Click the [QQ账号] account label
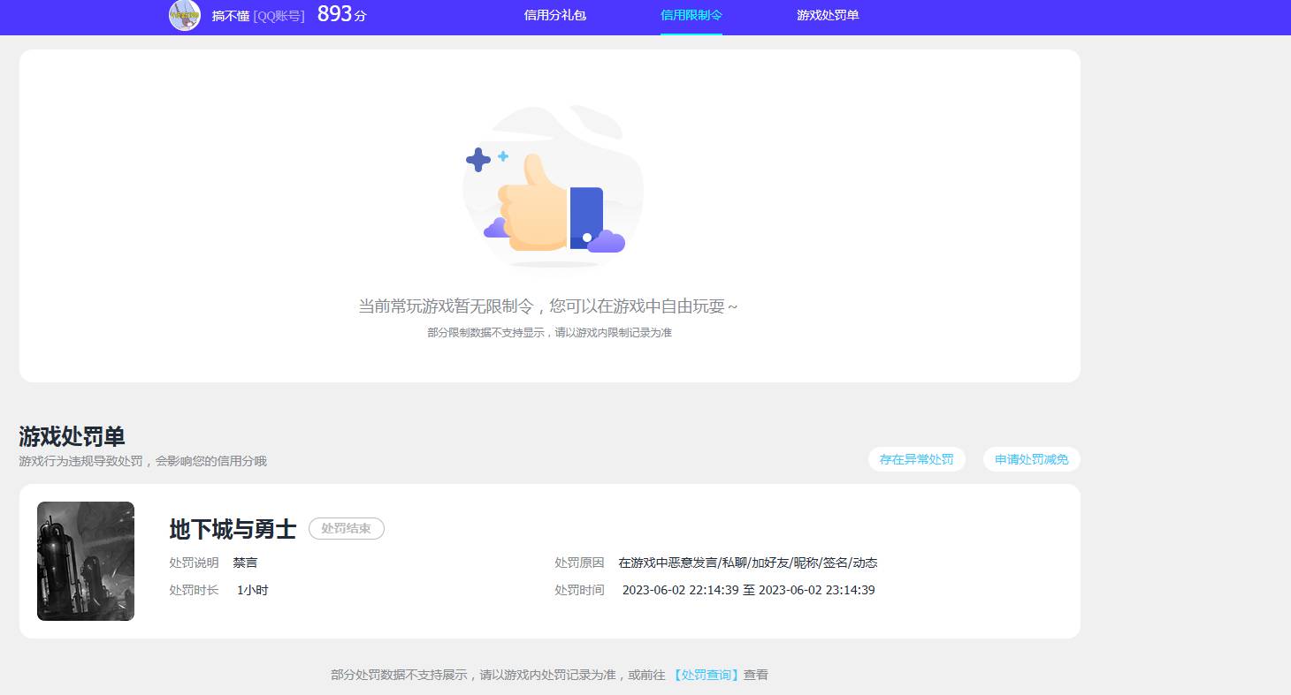The image size is (1291, 695). (280, 16)
